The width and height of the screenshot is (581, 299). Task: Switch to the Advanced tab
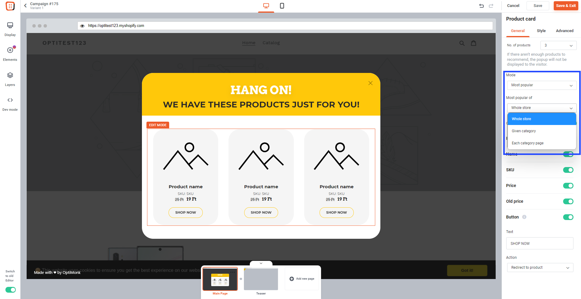[564, 31]
